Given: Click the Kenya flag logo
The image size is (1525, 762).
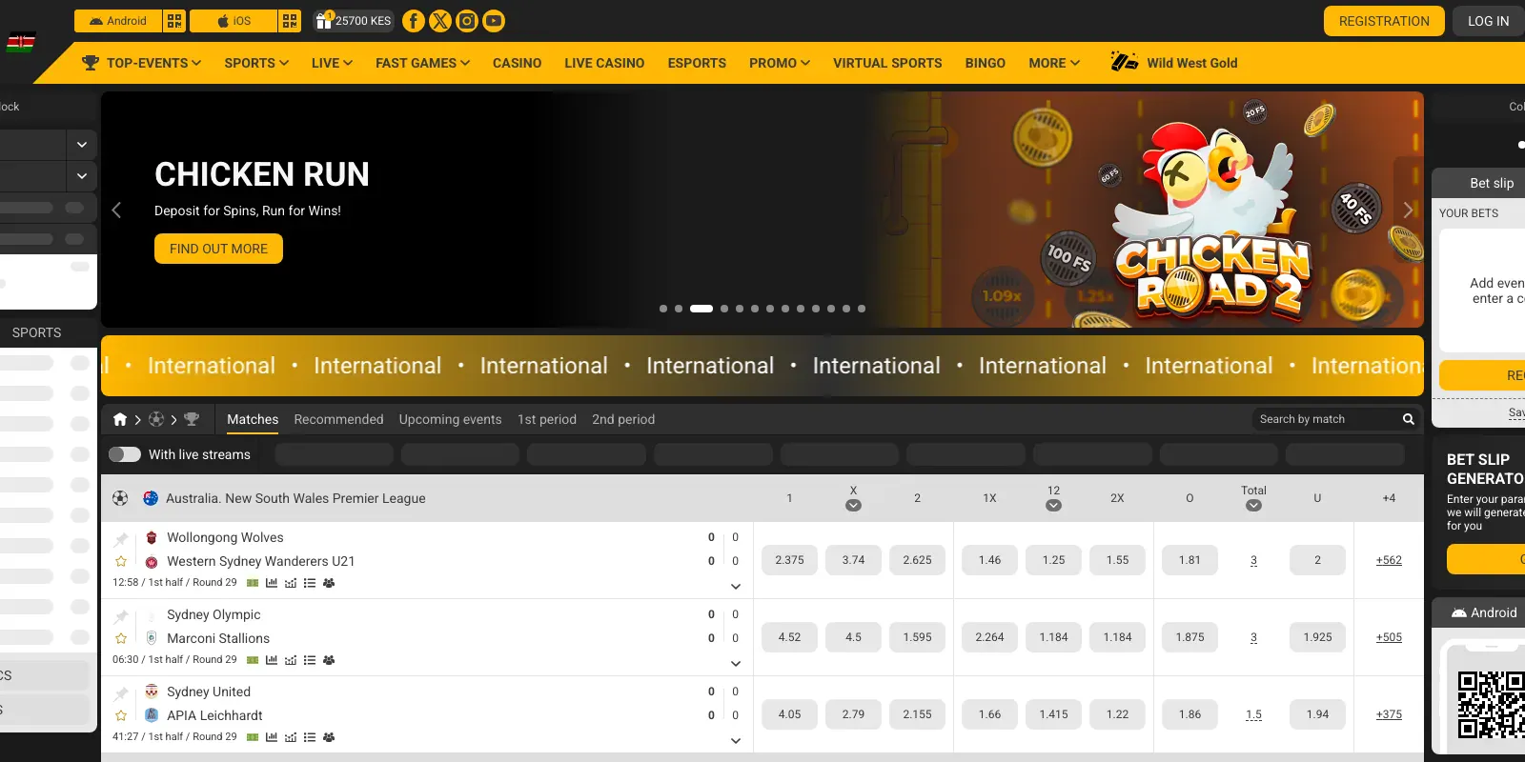Looking at the screenshot, I should [21, 42].
